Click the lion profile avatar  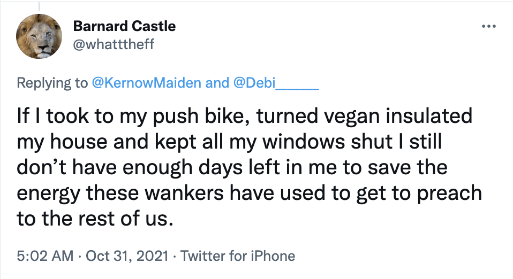point(39,35)
